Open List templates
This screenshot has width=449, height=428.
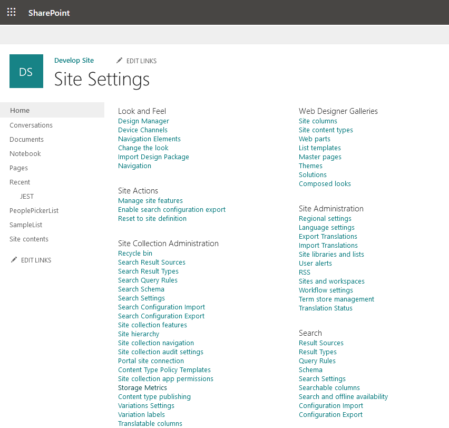[x=320, y=148]
